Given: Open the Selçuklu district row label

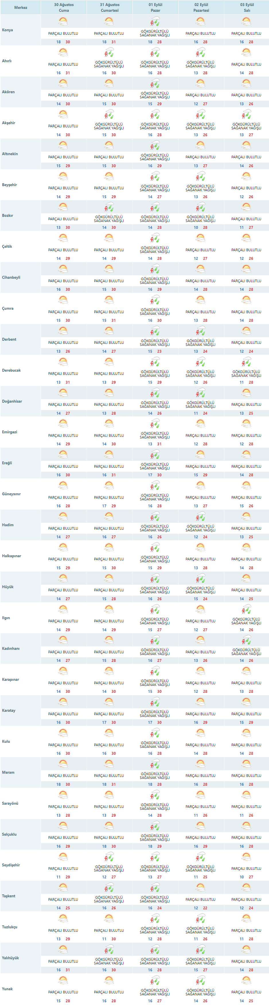Looking at the screenshot, I should tap(9, 834).
